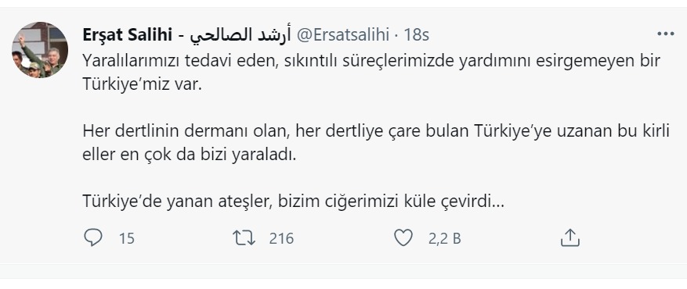This screenshot has width=687, height=289.
Task: Click the like count 2,2 B
Action: [444, 238]
